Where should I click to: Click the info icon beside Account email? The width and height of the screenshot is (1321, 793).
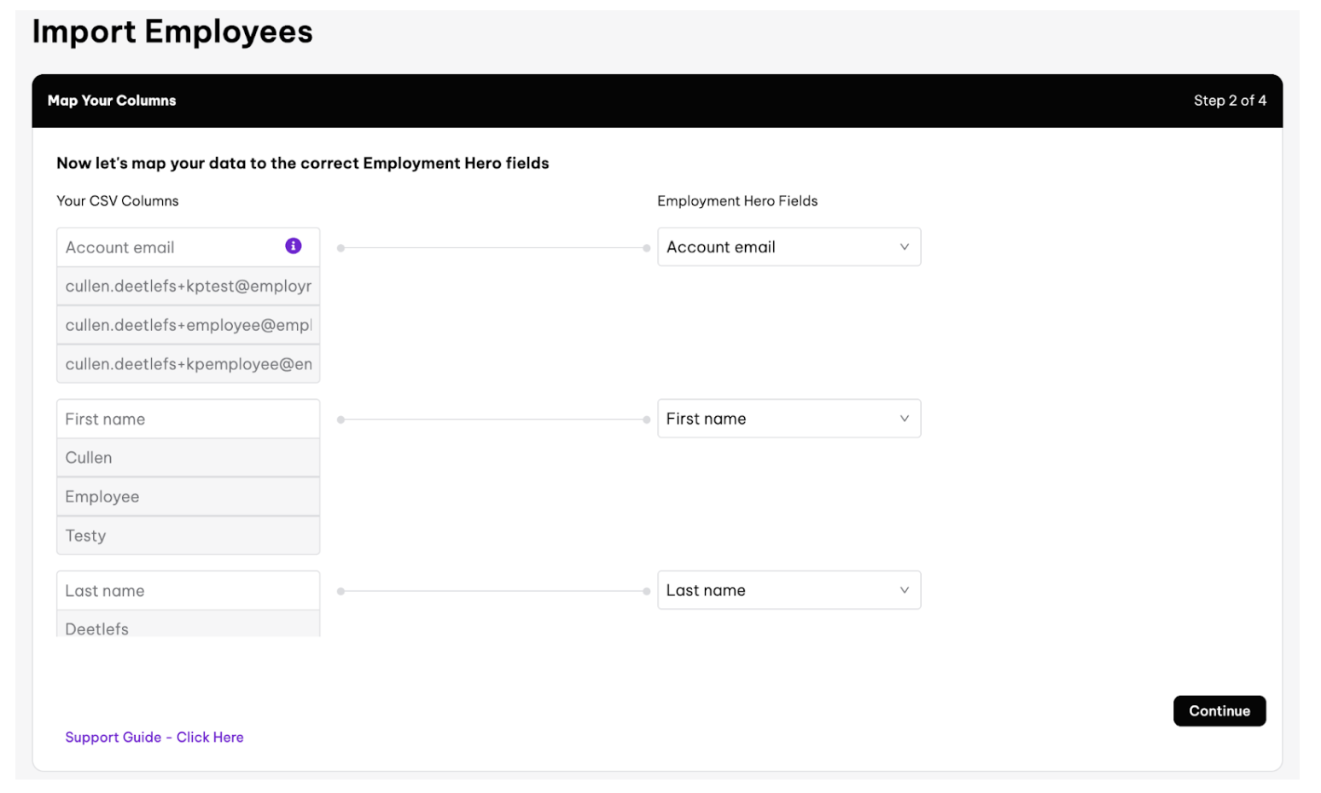(293, 246)
